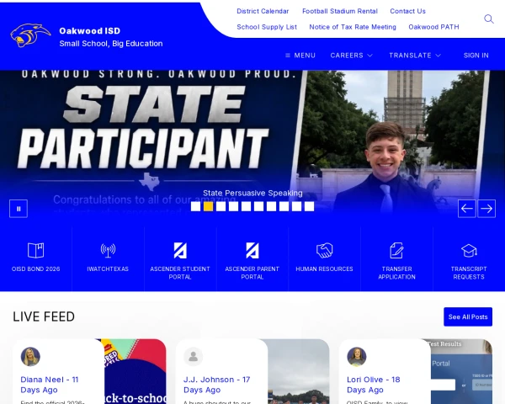Open the Human Resources handshake icon
505x404 pixels.
point(324,250)
